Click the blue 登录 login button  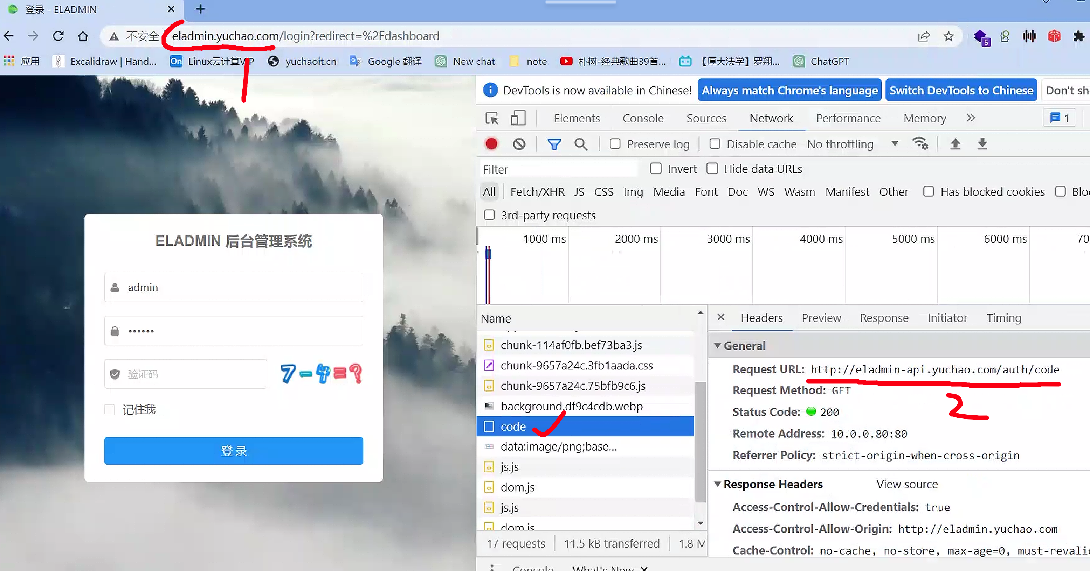tap(234, 451)
